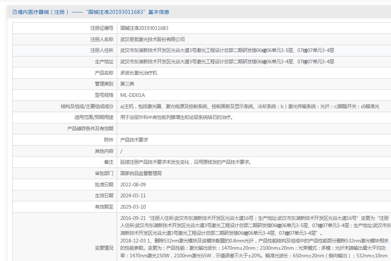Select effective date 2024-03-11
The width and height of the screenshot is (391, 261).
coord(133,195)
